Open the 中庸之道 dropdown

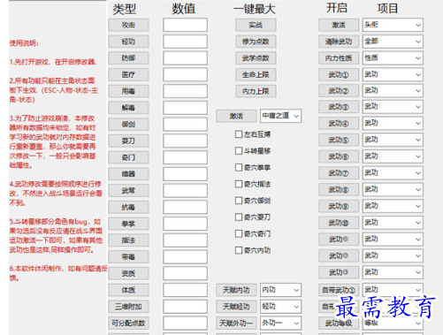click(280, 116)
